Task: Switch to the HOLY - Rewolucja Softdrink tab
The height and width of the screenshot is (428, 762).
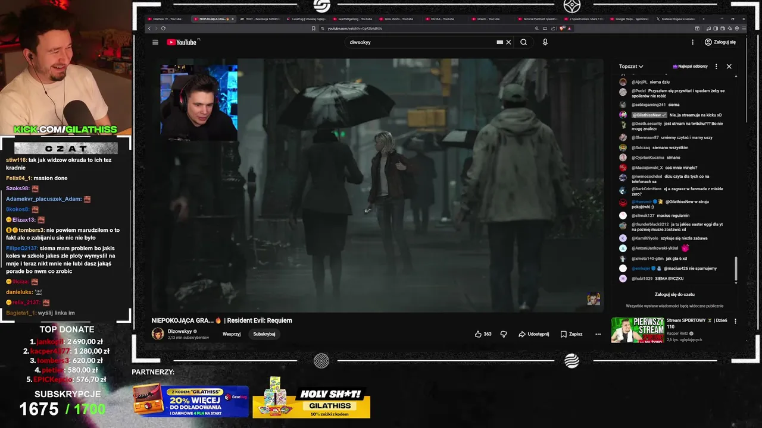Action: pos(261,19)
